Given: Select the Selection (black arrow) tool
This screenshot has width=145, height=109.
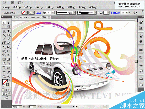Looking at the screenshot, I should [x=4, y=23].
